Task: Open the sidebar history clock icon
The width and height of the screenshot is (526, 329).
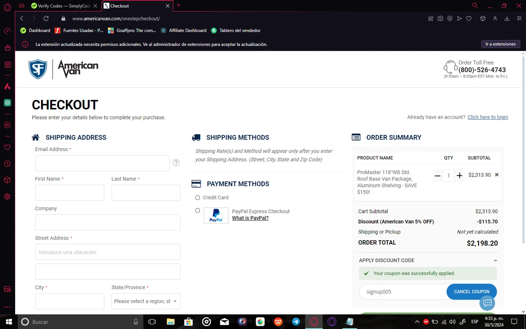Action: click(7, 164)
